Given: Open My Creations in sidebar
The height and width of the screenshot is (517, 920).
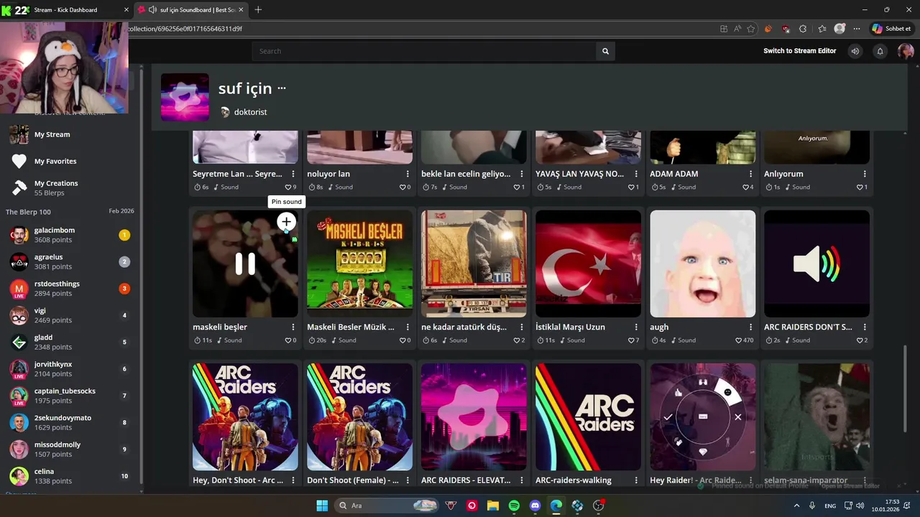Looking at the screenshot, I should click(56, 187).
